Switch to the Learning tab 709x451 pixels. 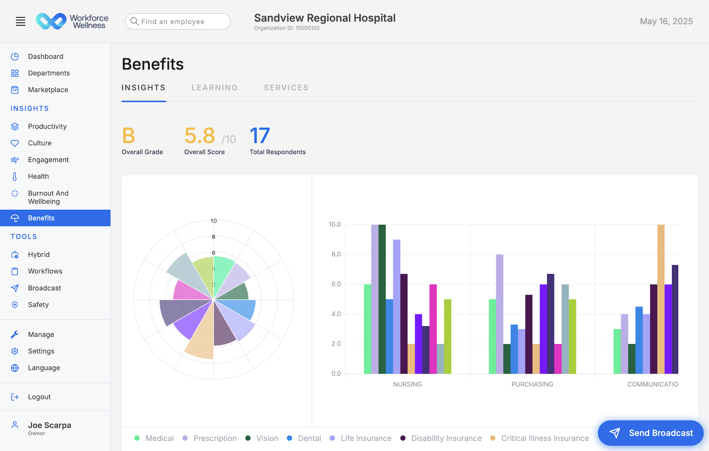click(x=214, y=88)
